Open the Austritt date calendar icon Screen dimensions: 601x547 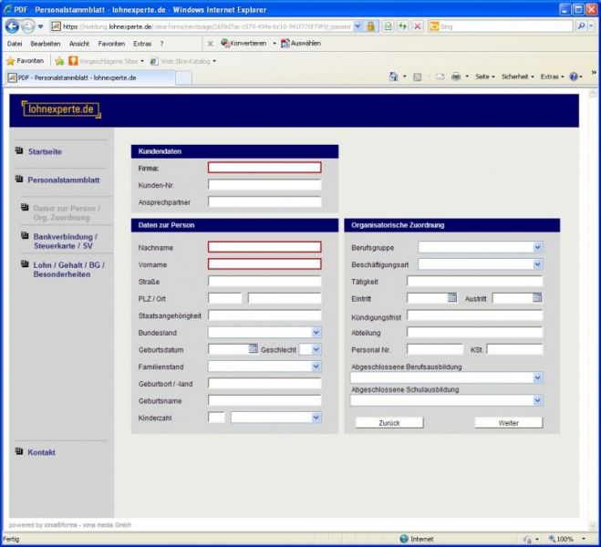(x=537, y=298)
